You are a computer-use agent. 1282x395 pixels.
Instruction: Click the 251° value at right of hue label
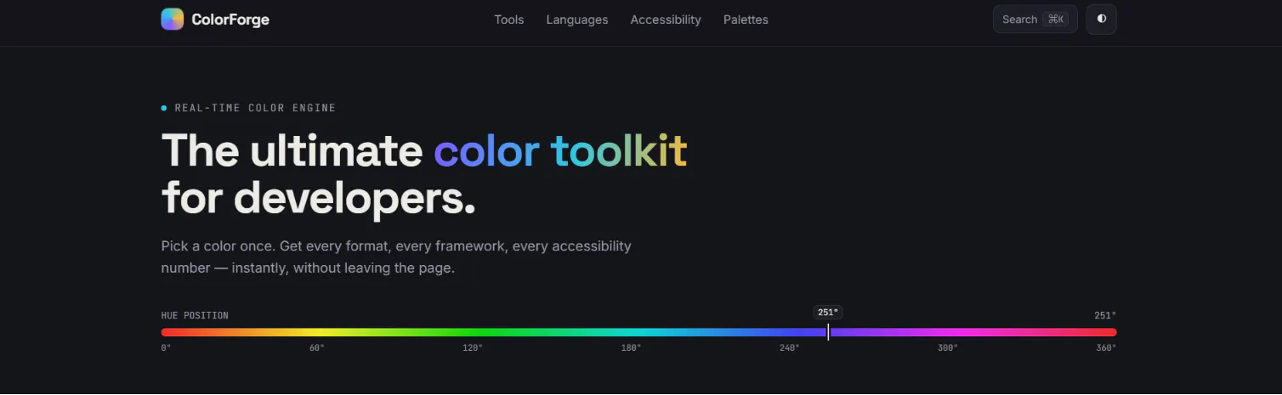1105,315
